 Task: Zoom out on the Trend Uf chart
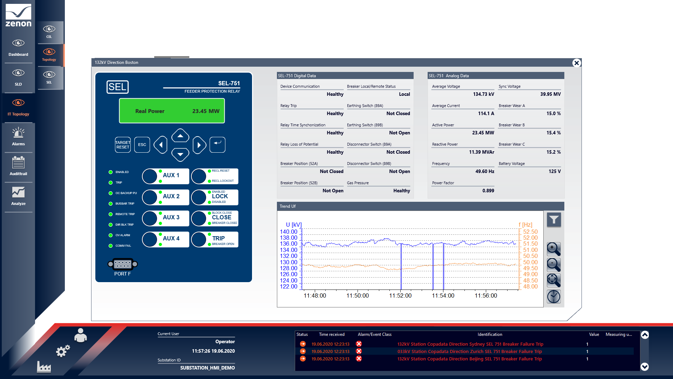tap(553, 265)
